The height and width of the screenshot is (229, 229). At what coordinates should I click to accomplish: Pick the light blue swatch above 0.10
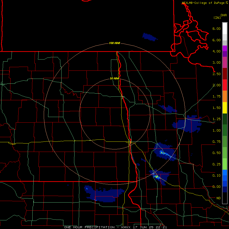coord(225,173)
